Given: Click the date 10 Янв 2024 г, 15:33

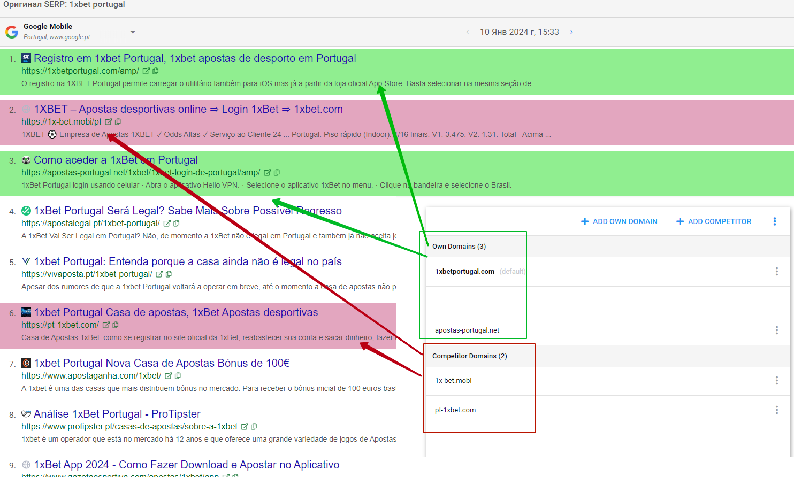Looking at the screenshot, I should click(519, 32).
